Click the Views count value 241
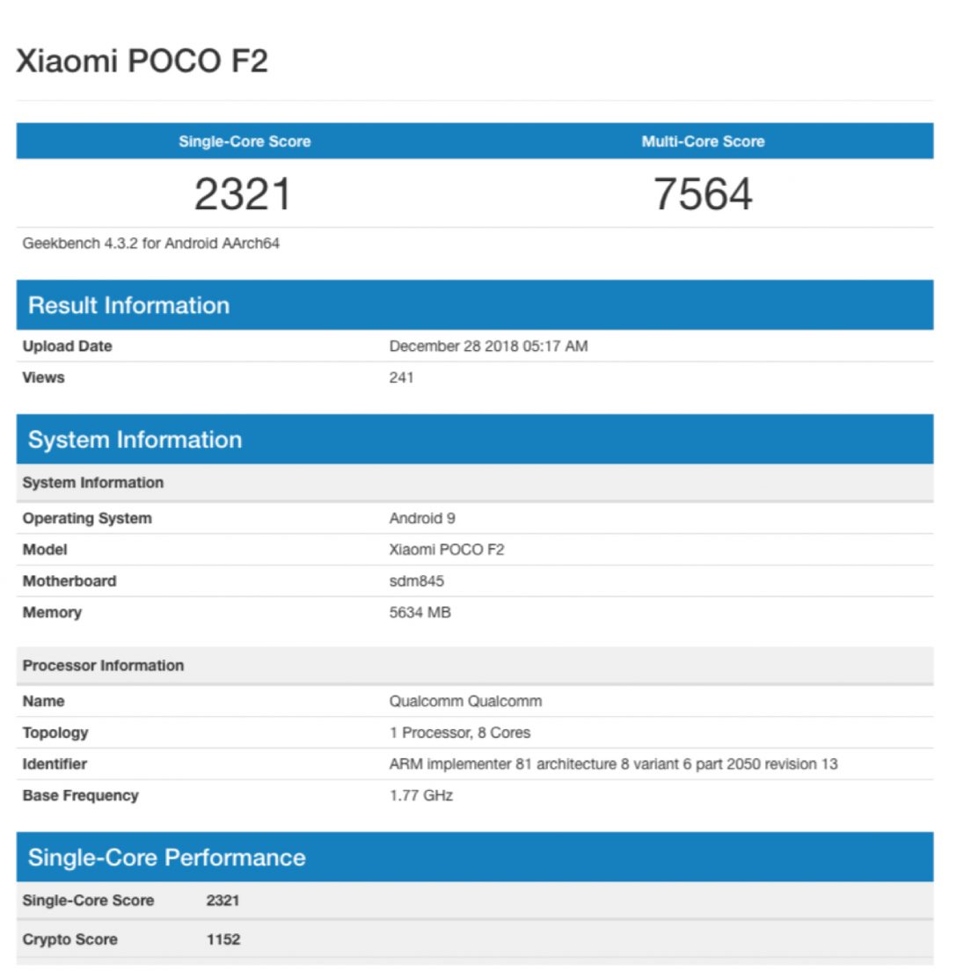Screen dimensions: 971x971 (401, 378)
